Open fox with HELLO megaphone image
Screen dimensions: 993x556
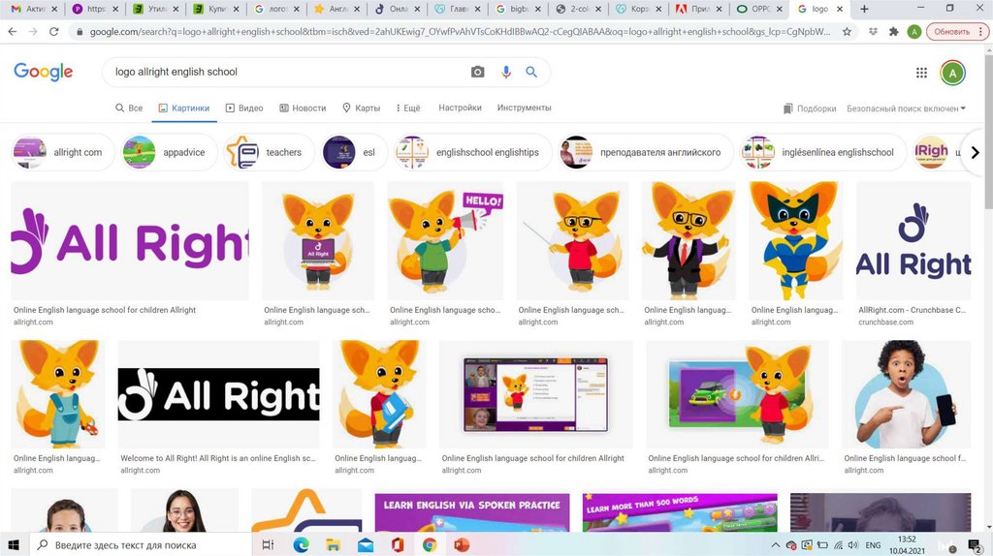(445, 241)
